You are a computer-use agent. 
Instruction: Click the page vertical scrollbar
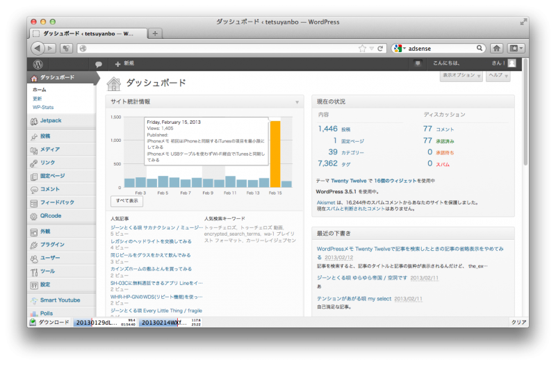(525, 113)
